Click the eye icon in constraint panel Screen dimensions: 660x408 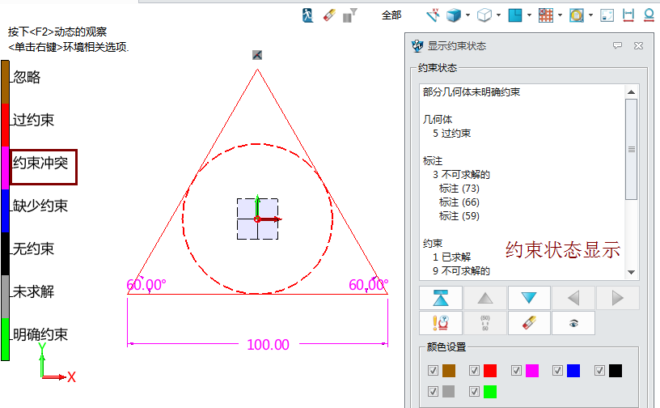point(573,323)
